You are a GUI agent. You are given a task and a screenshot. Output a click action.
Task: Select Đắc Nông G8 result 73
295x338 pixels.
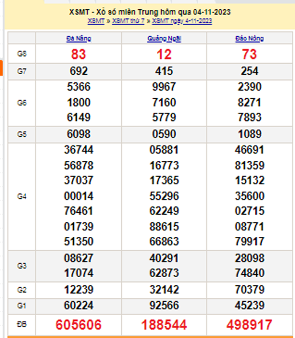[x=249, y=54]
